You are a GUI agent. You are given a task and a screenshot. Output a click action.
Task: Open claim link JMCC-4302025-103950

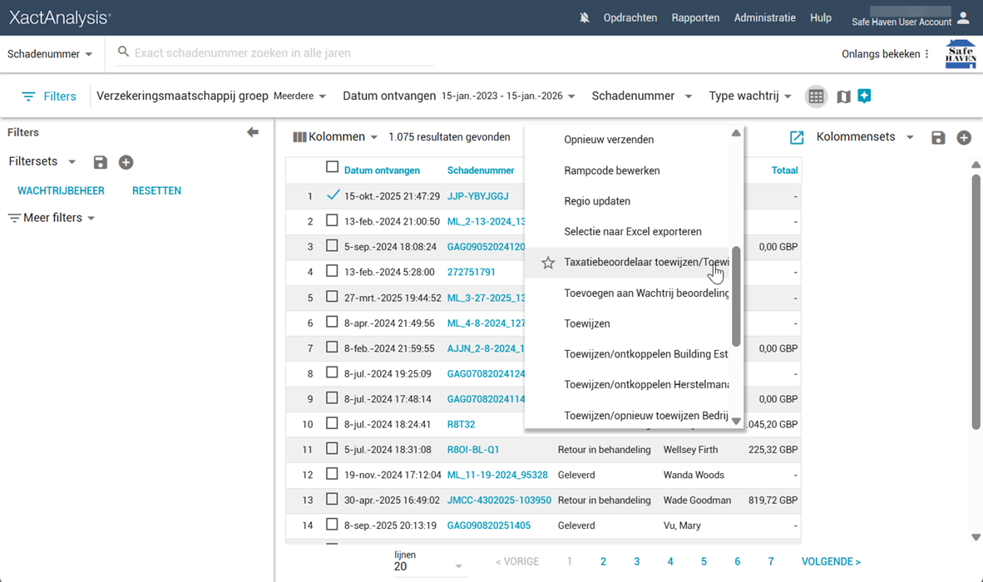pos(499,501)
